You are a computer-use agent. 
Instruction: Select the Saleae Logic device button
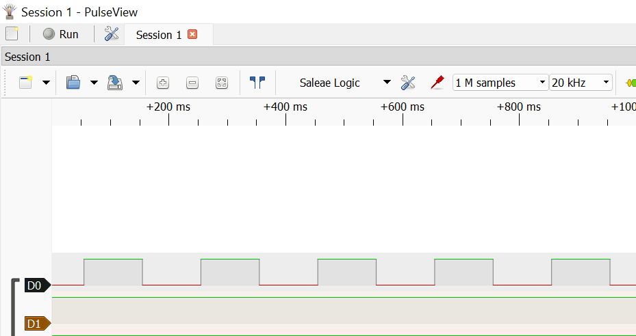(330, 83)
